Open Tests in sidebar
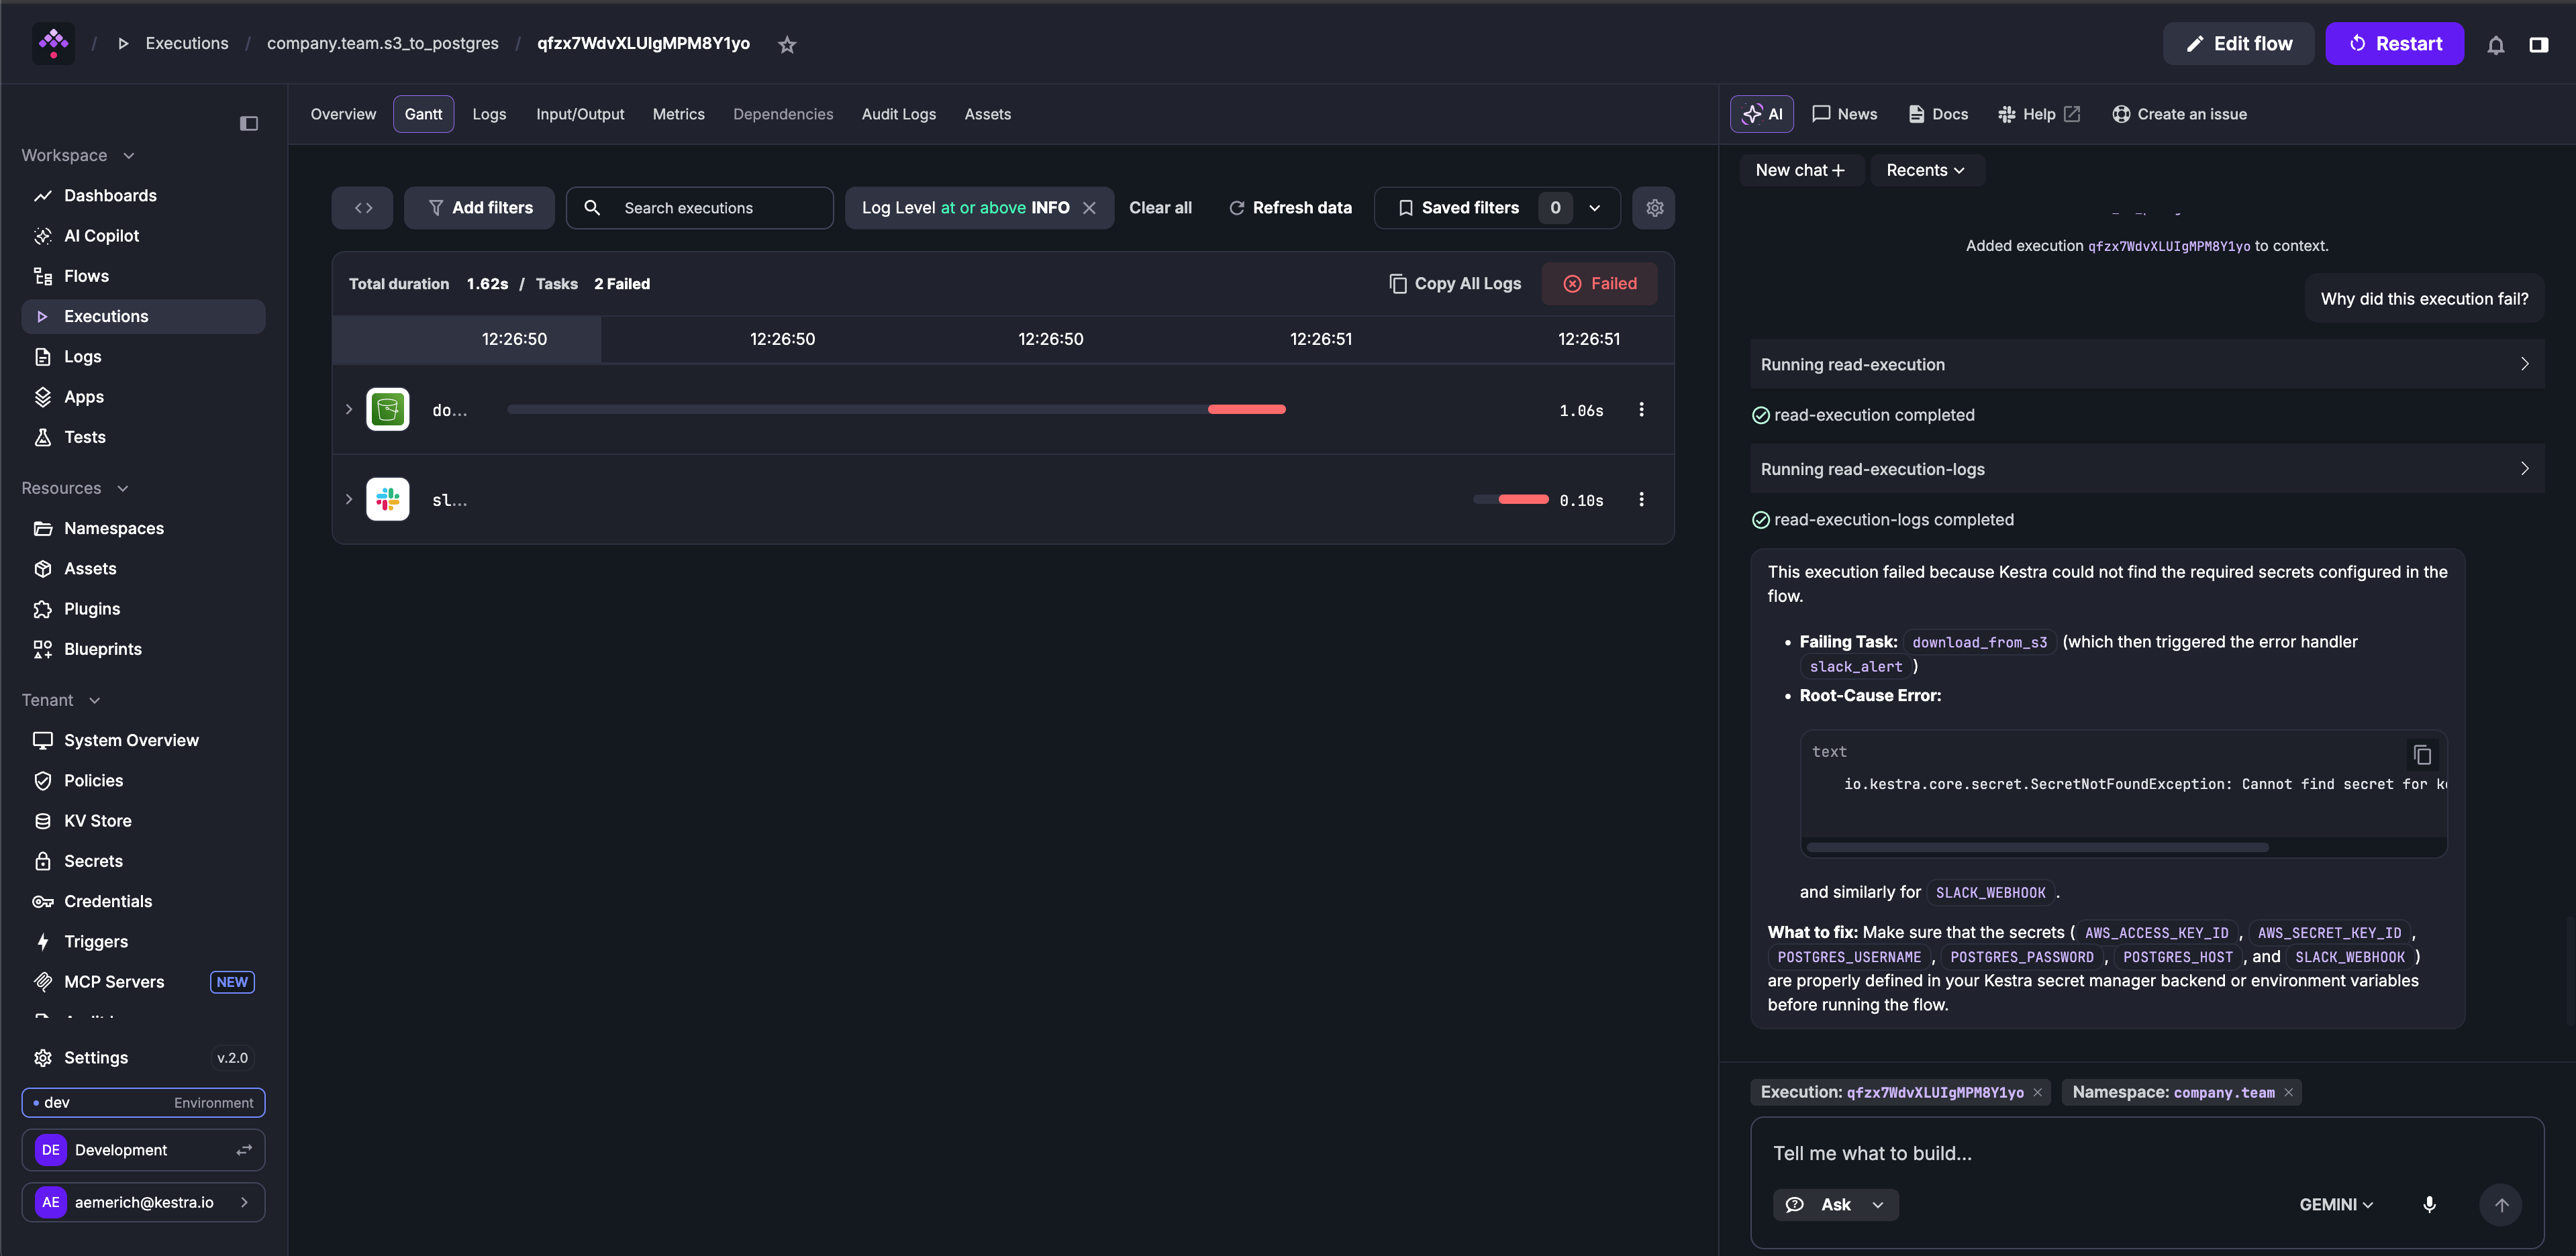This screenshot has width=2576, height=1256. click(143, 437)
